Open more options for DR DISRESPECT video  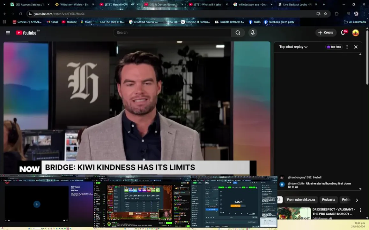[x=360, y=210]
